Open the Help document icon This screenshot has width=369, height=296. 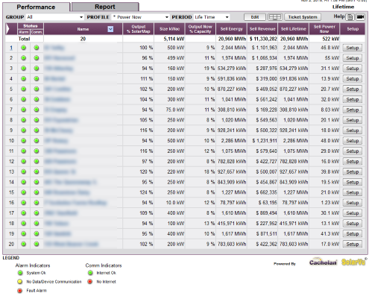pyautogui.click(x=350, y=17)
